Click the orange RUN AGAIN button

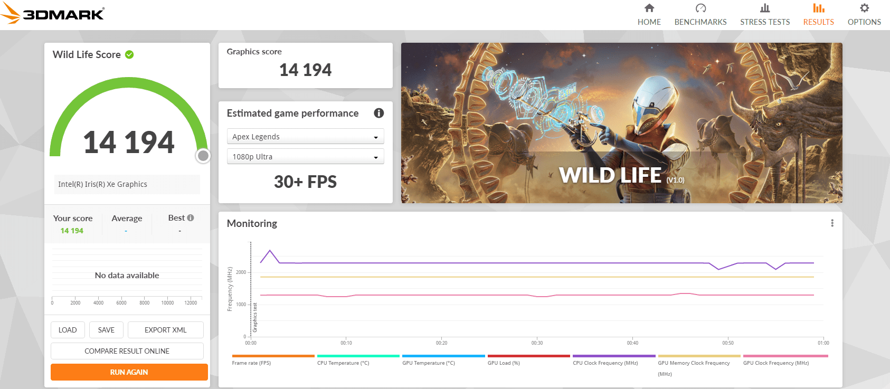point(129,372)
